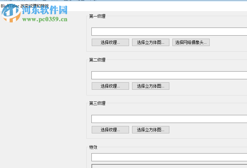Click the 选择网络摄像头... button
The height and width of the screenshot is (168, 247).
coord(191,42)
